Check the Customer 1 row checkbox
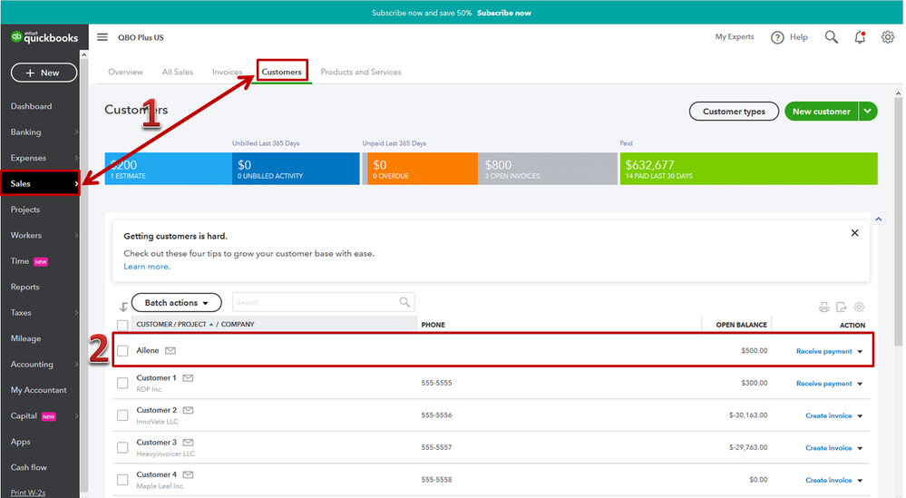This screenshot has height=498, width=906. click(122, 383)
